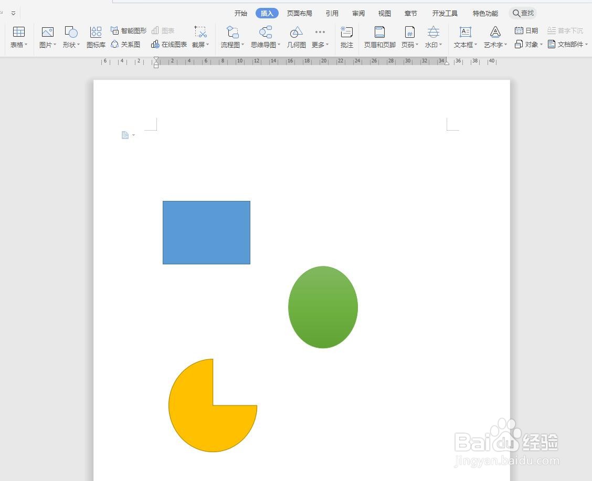Click the page layout options icon in margin
The height and width of the screenshot is (481, 592).
point(125,135)
